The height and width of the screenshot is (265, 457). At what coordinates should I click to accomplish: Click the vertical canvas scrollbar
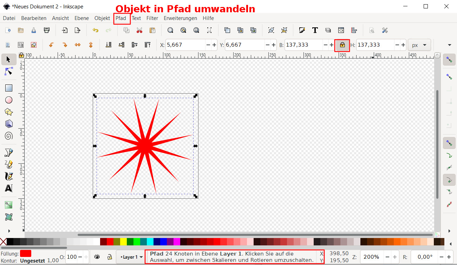[438, 144]
